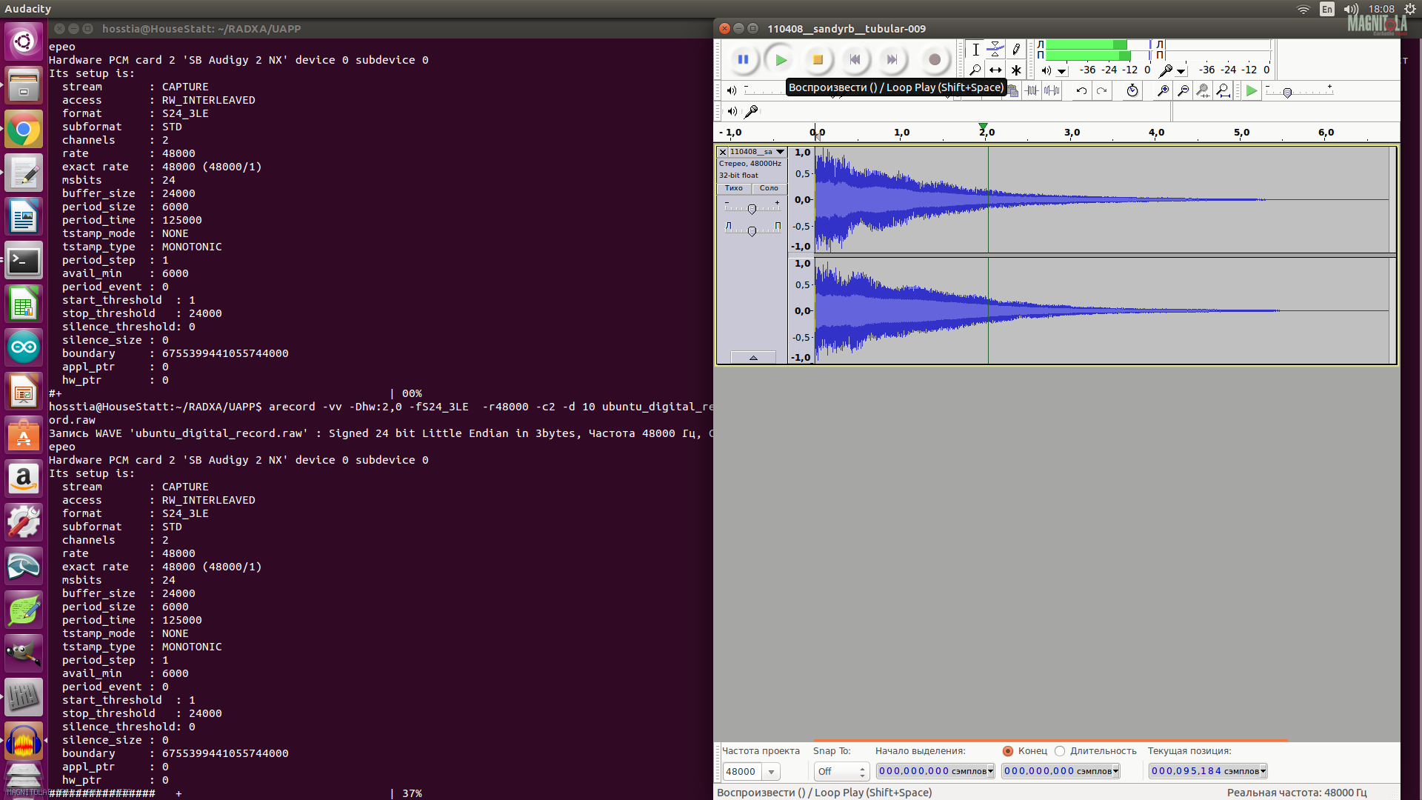Click the green Play button
1422x800 pixels.
pyautogui.click(x=781, y=60)
